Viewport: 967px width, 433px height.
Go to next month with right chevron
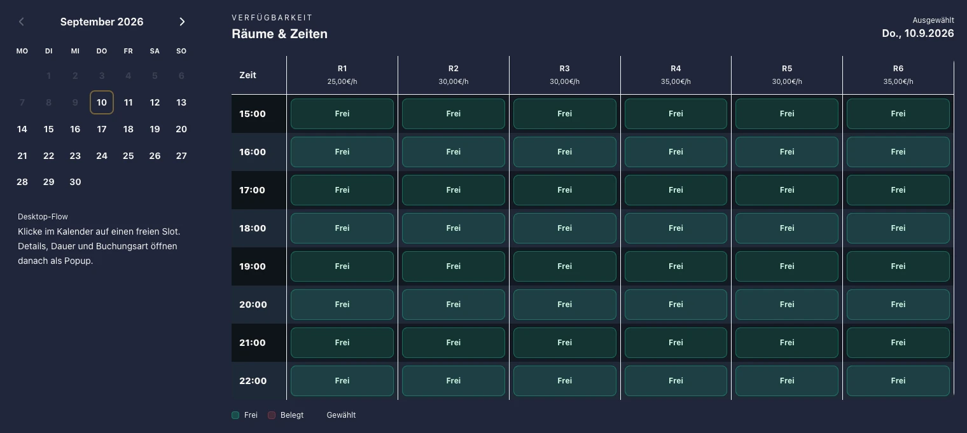click(182, 22)
